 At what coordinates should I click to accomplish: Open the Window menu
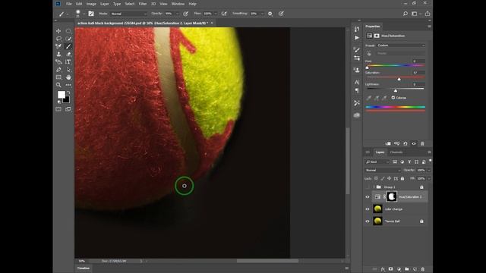178,4
